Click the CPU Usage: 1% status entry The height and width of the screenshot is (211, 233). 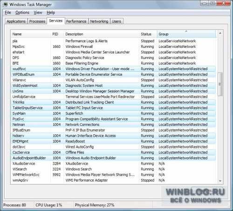[49, 205]
